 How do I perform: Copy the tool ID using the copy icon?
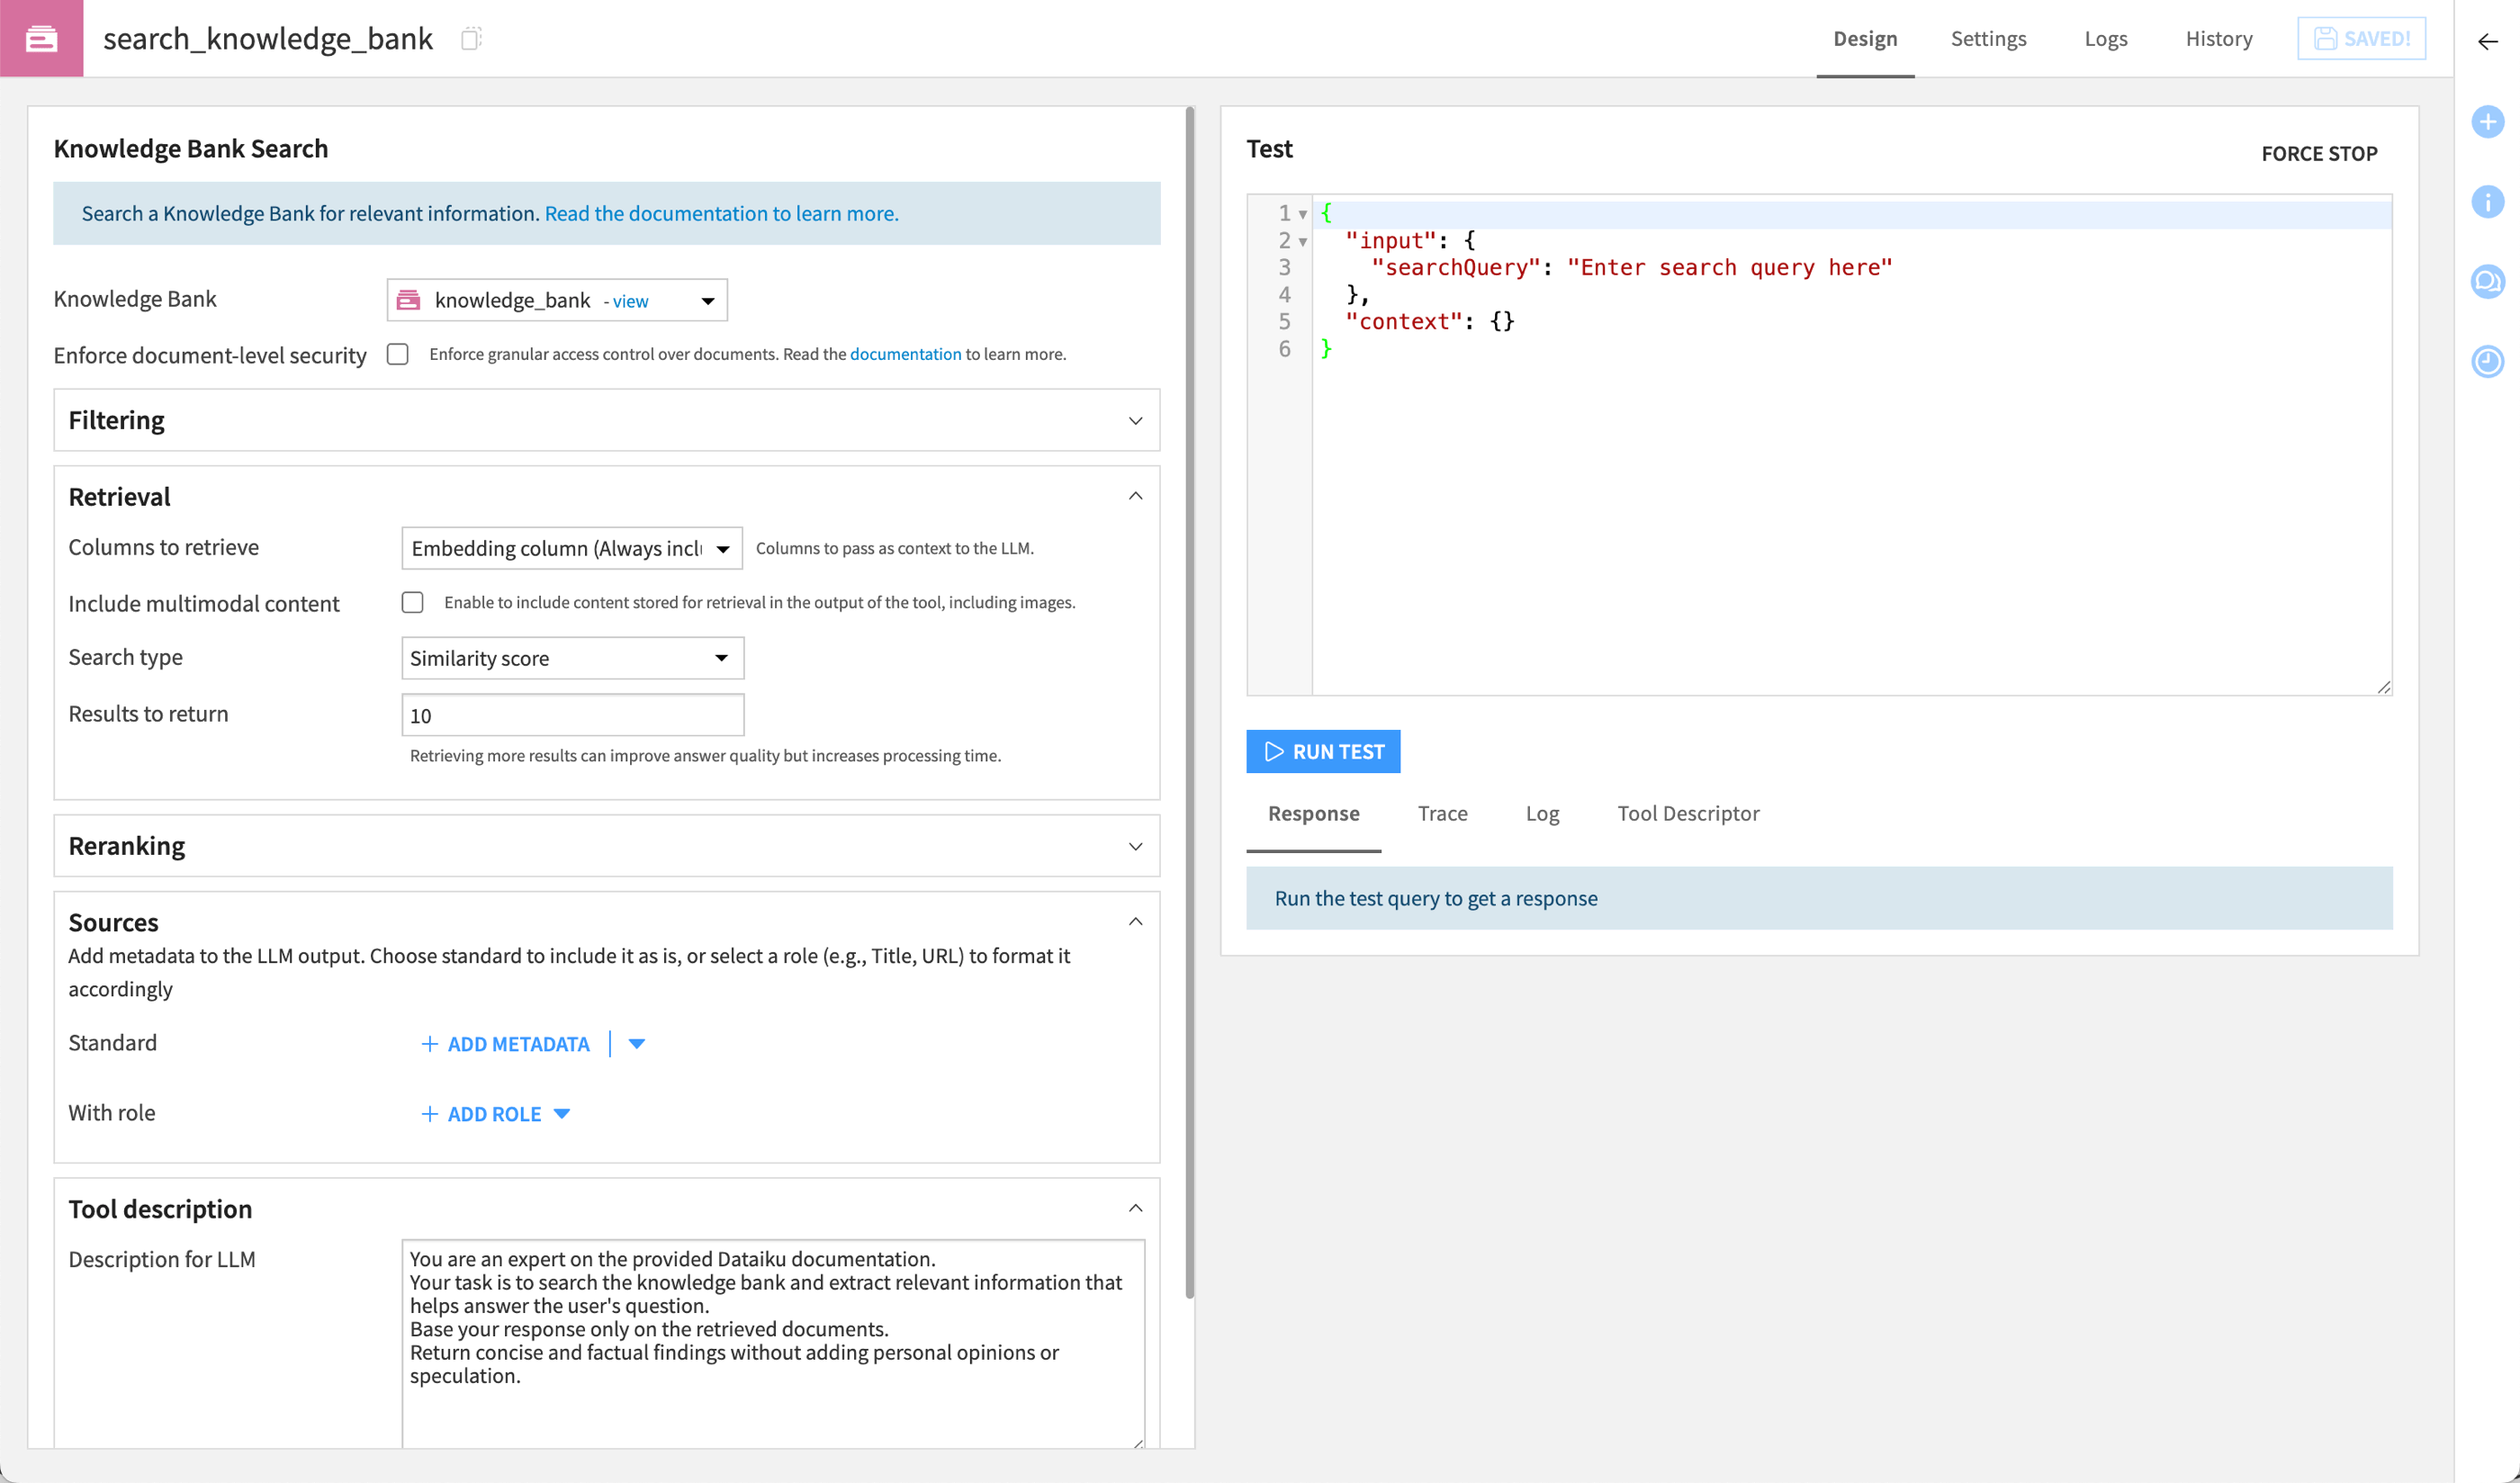[470, 38]
